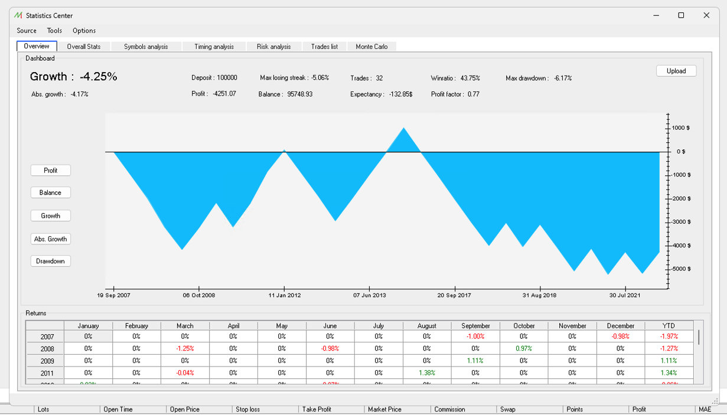This screenshot has height=415, width=727.
Task: Maximize the Statistics Center window
Action: tap(681, 15)
